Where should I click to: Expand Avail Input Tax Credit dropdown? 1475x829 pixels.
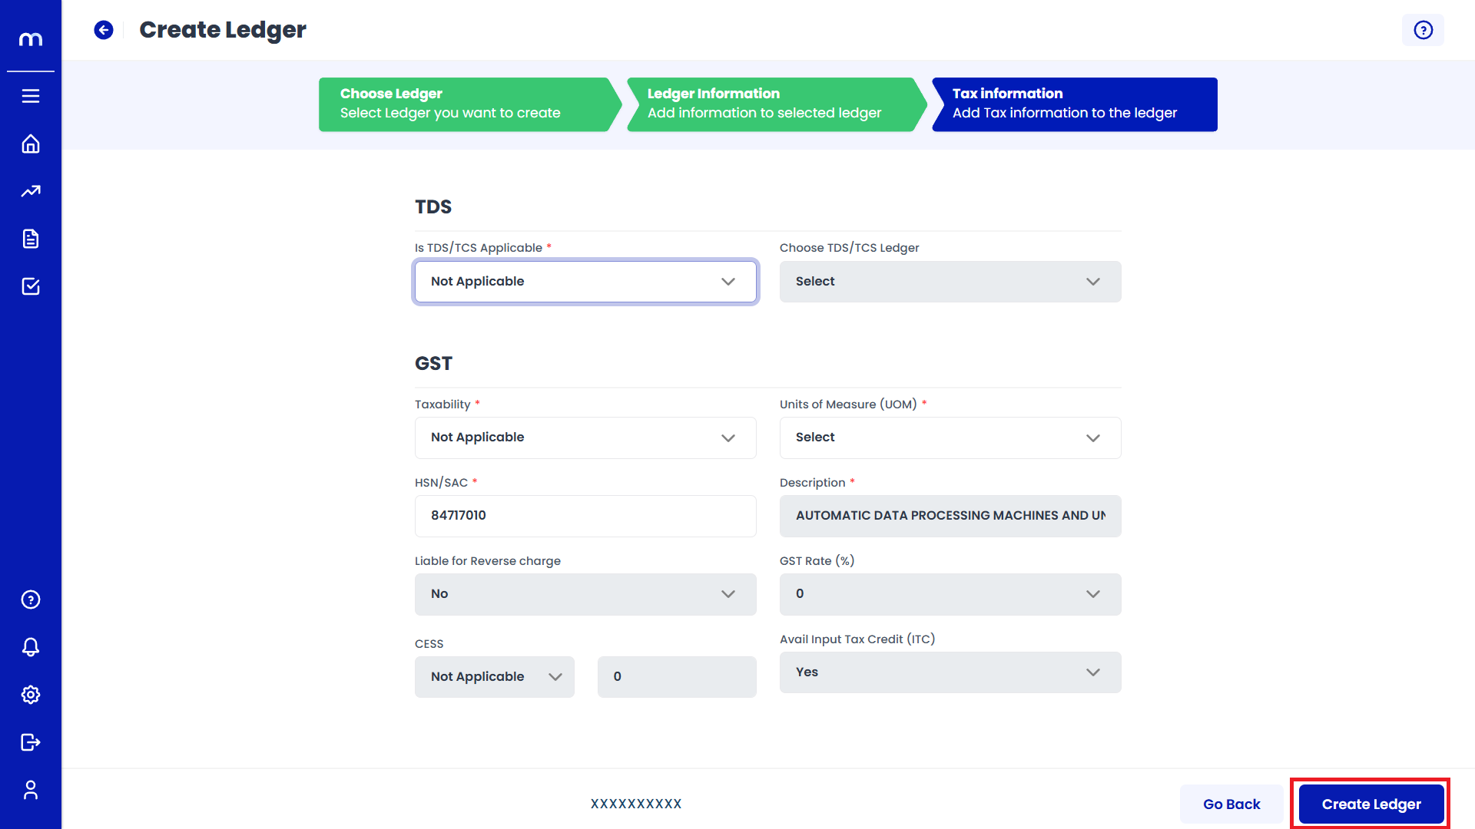point(950,672)
